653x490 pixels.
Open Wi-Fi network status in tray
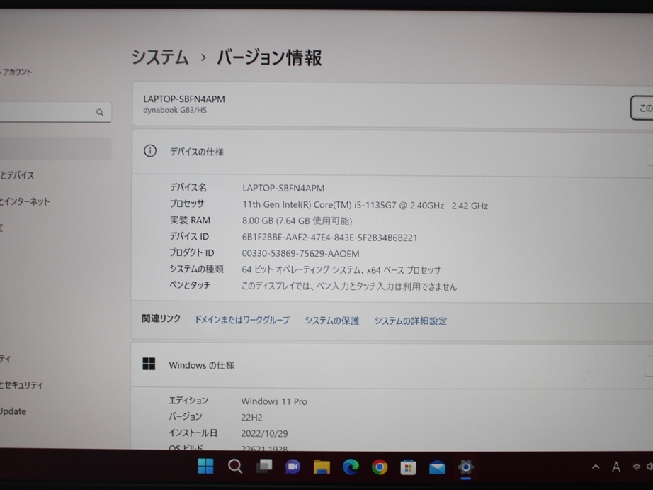636,467
